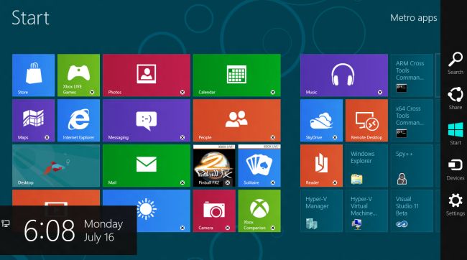Open the Store tile
Image resolution: width=467 pixels, height=260 pixels.
[33, 75]
